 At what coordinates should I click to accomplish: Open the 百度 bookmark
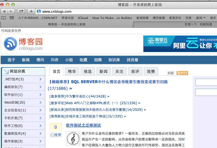pyautogui.click(x=188, y=18)
